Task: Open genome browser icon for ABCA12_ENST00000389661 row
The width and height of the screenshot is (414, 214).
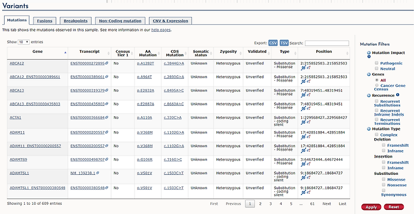Action: [304, 82]
